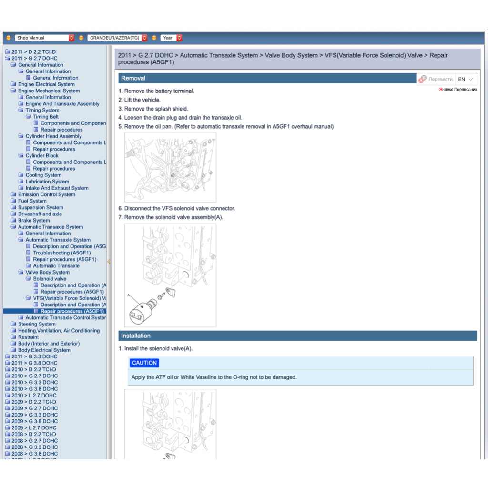Screen dimensions: 488x488
Task: Click the folder icon beside Steering System
Action: (13, 324)
